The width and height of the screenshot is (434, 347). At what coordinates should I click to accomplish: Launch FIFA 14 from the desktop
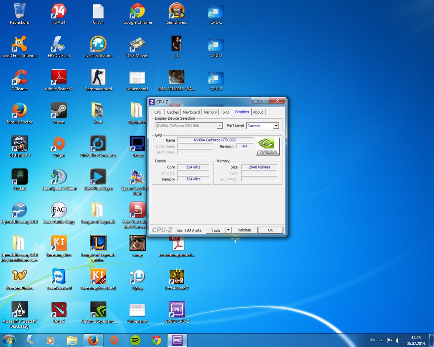[59, 14]
